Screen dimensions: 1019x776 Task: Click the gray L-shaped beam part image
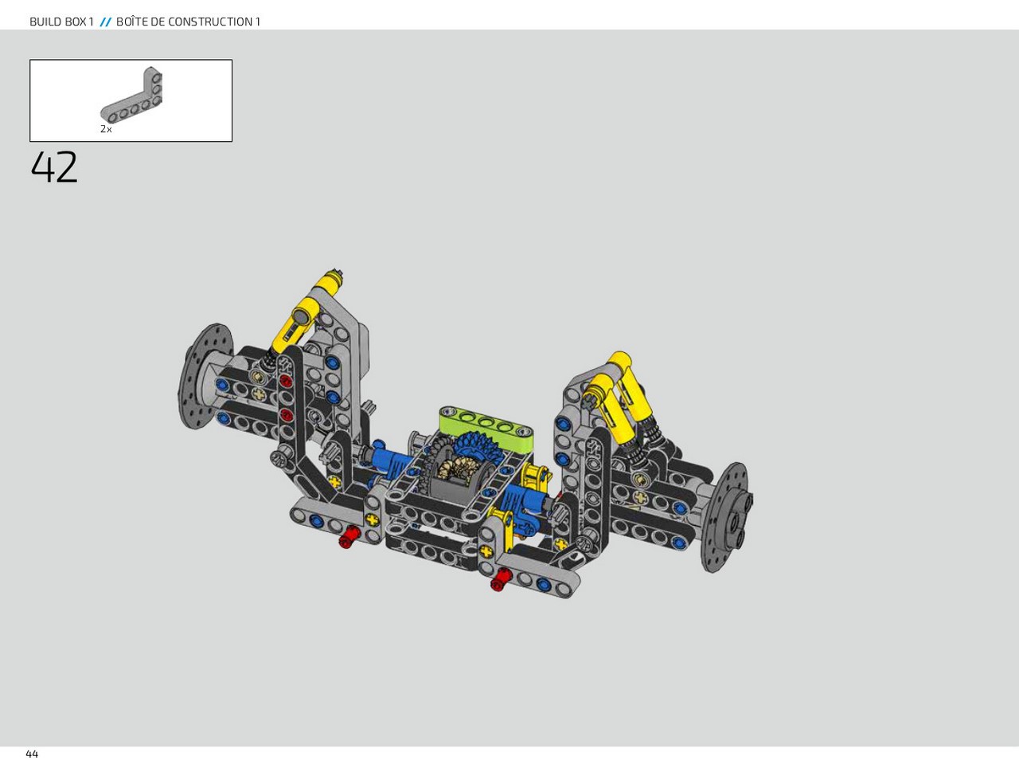click(132, 95)
